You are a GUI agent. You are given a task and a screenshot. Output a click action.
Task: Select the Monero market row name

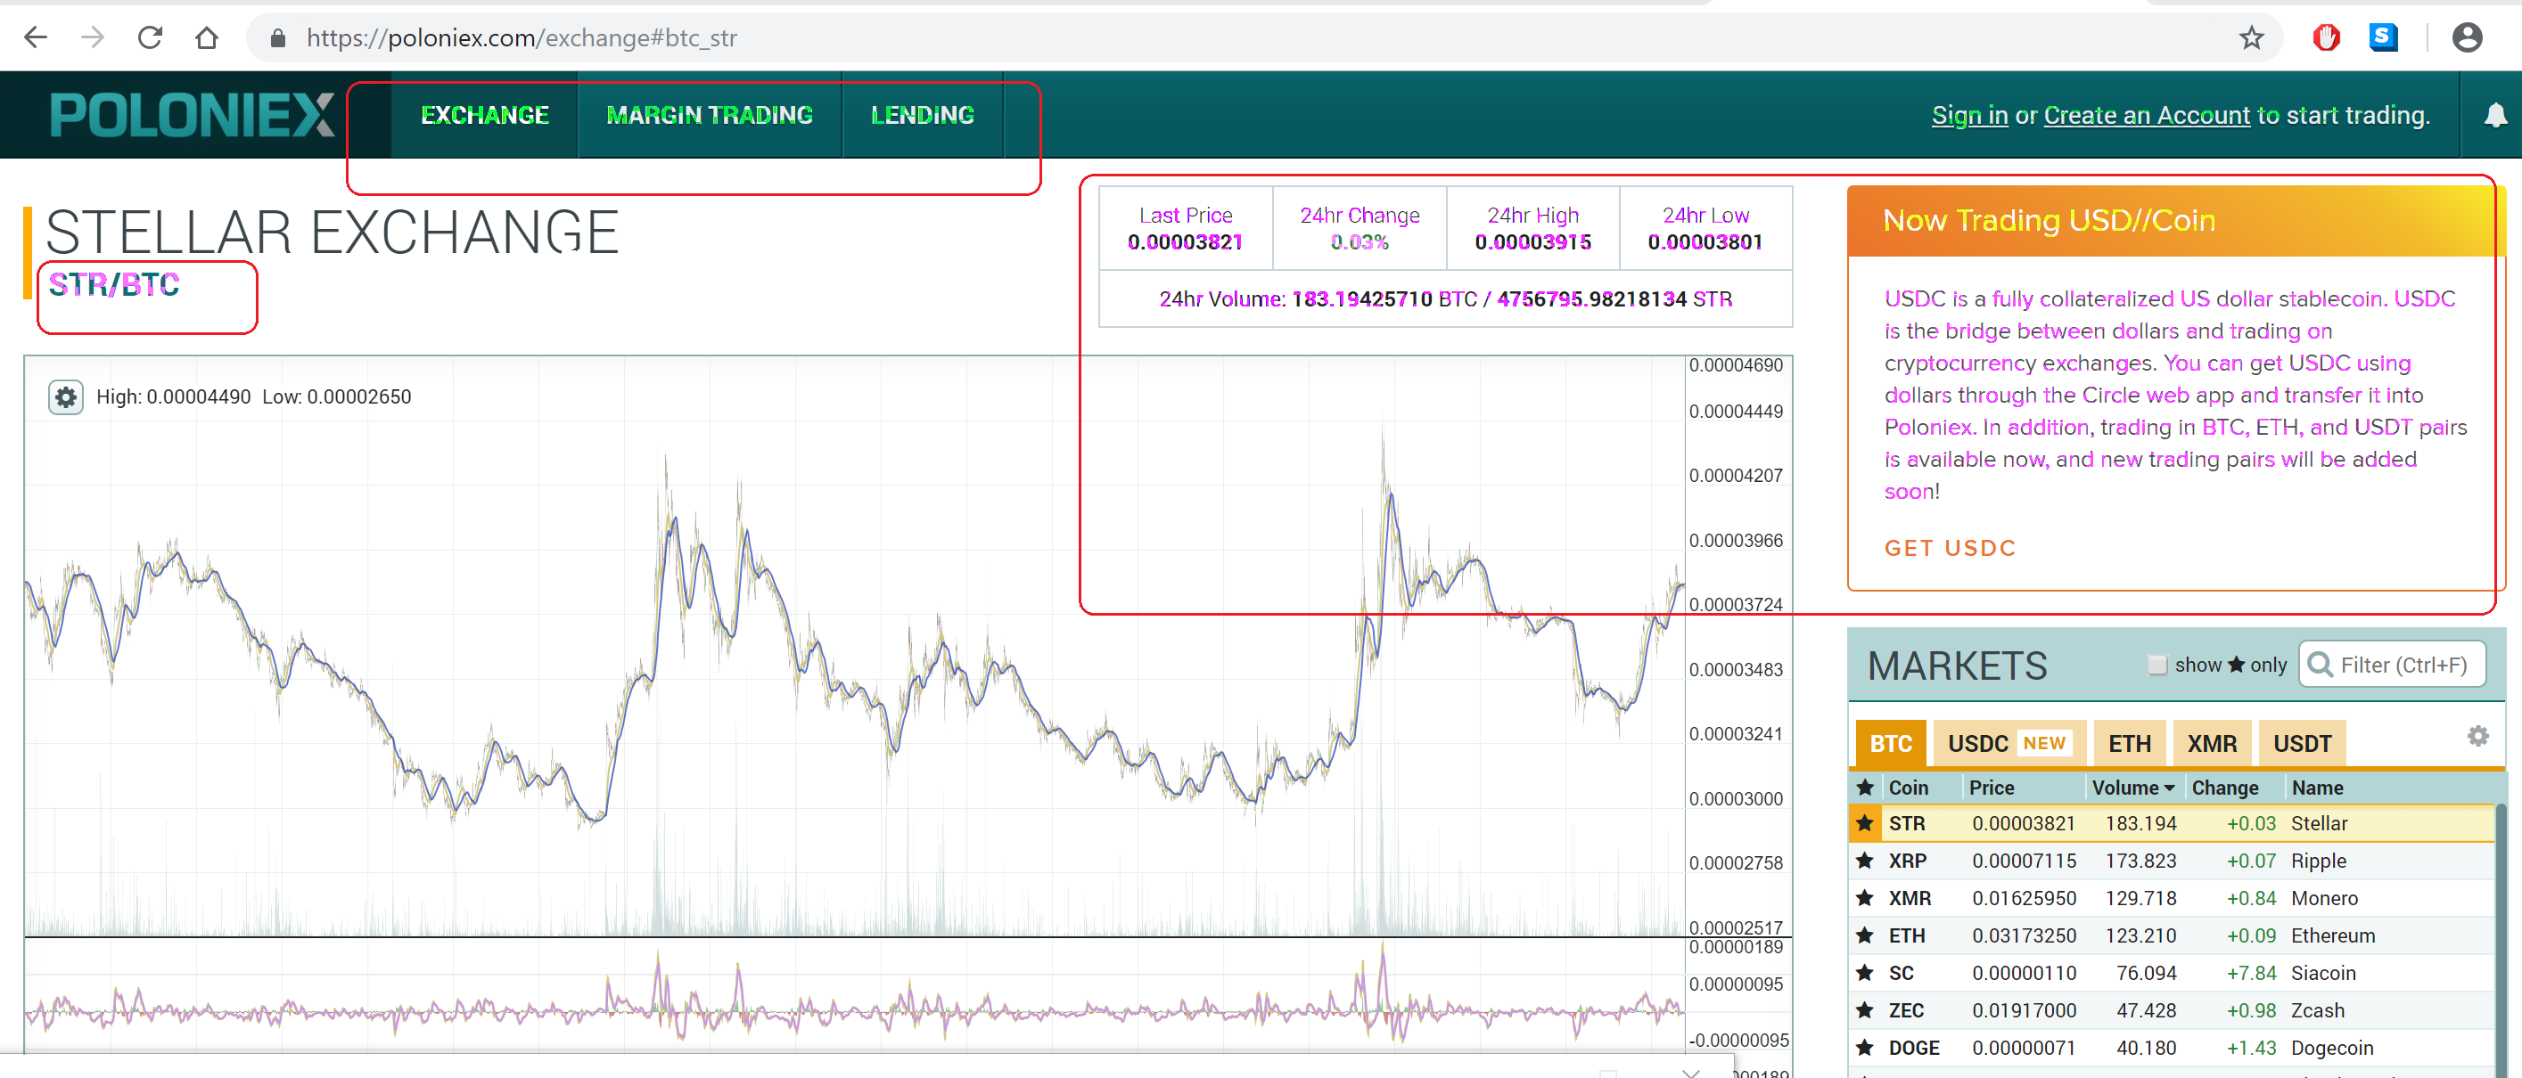click(x=2323, y=898)
